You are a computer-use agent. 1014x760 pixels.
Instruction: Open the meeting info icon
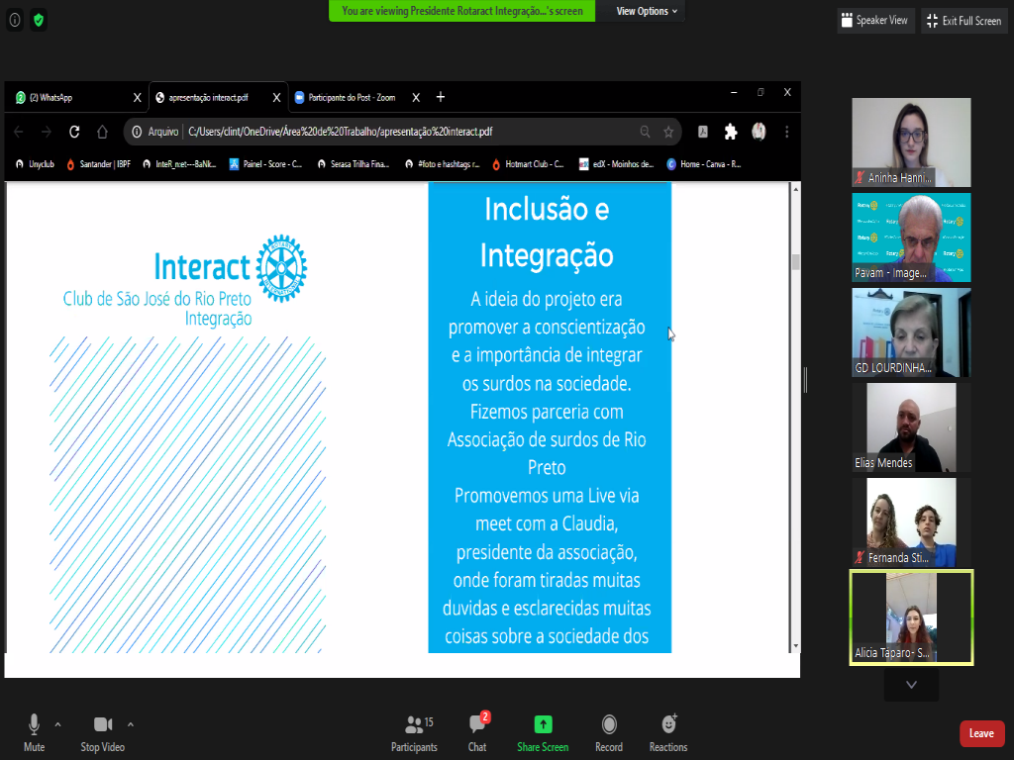(x=15, y=19)
